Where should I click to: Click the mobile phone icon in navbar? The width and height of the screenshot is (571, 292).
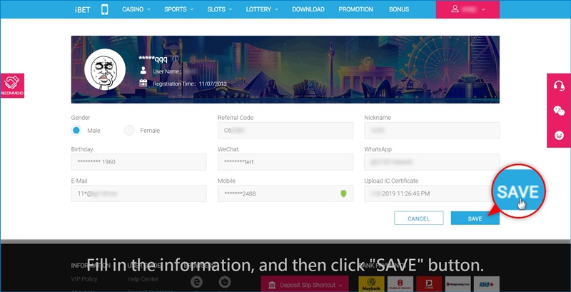point(104,9)
